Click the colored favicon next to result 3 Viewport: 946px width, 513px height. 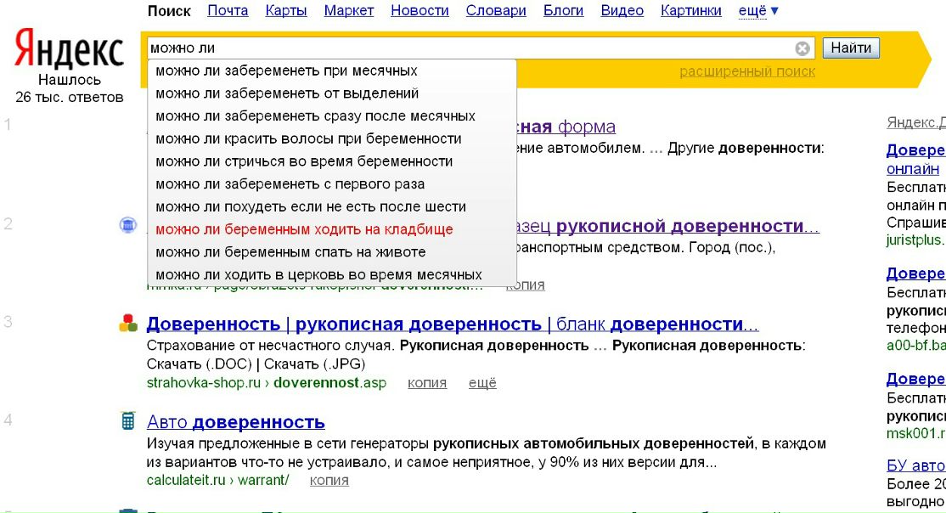pyautogui.click(x=128, y=323)
